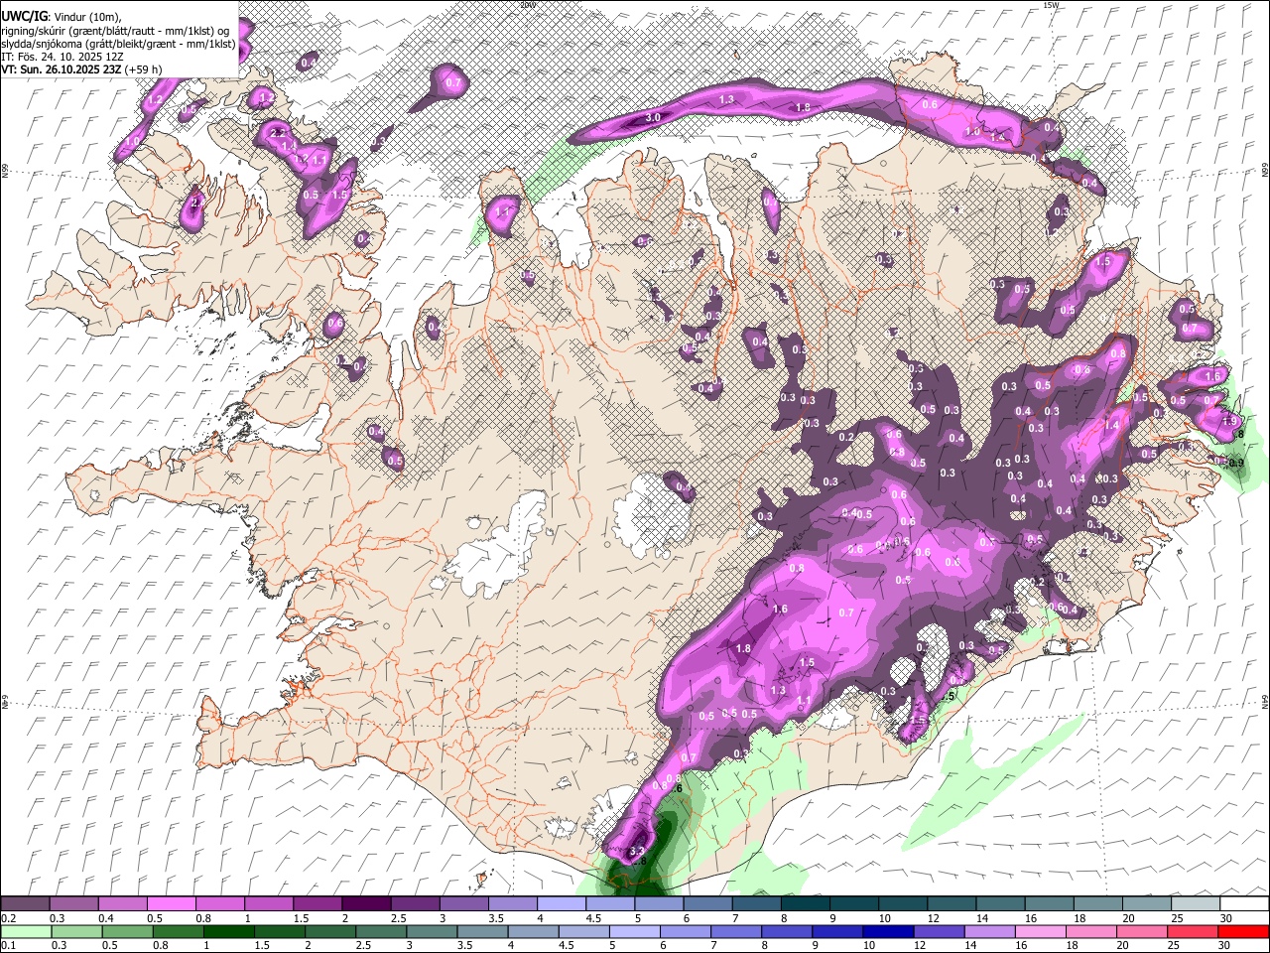Screen dimensions: 1270x953
Task: Click the 'UWC/IG: Vindur (10m),' title line
Action: tap(62, 16)
